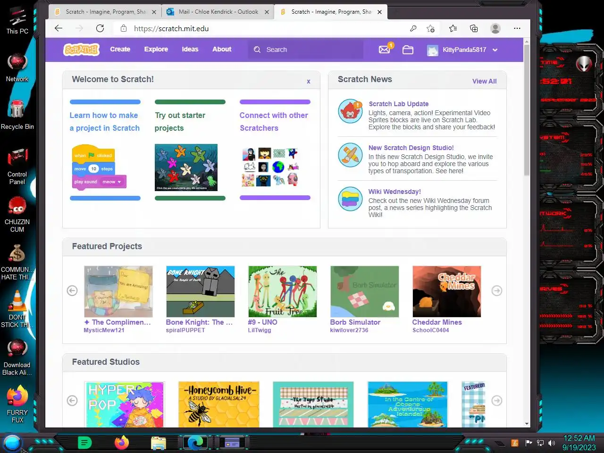604x453 pixels.
Task: Open New Scratch Design Studio headline
Action: 411,148
